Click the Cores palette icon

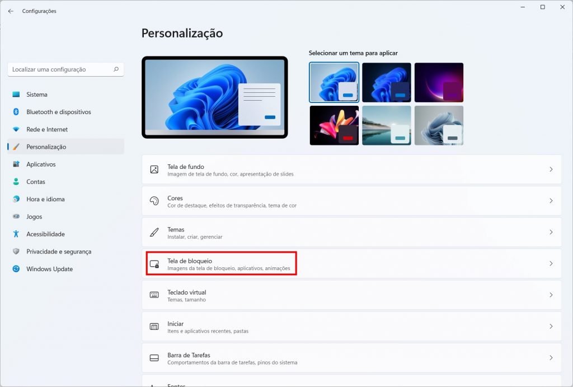[x=154, y=201]
